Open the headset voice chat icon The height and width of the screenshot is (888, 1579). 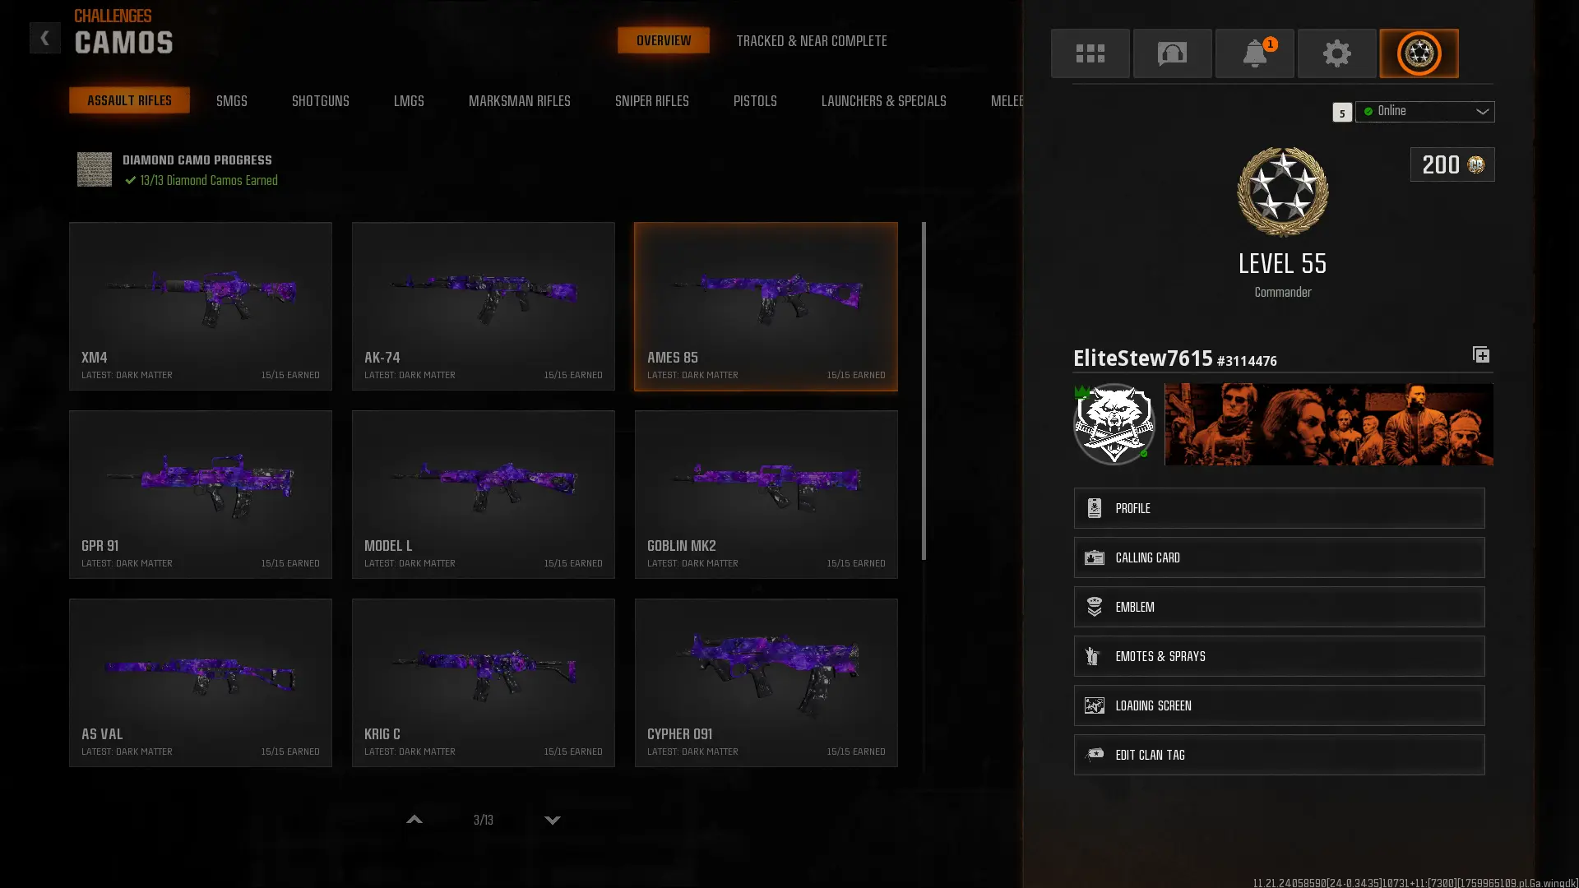point(1172,53)
